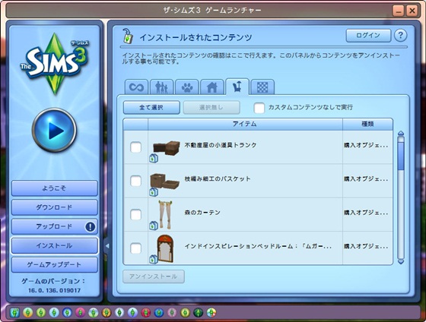Click the last multicolored icon in bottom bar

(x=211, y=312)
